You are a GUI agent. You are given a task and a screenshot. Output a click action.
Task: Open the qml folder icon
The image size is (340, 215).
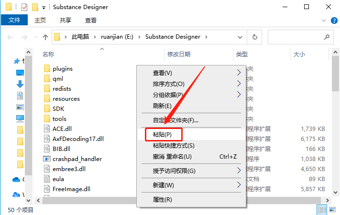click(47, 78)
